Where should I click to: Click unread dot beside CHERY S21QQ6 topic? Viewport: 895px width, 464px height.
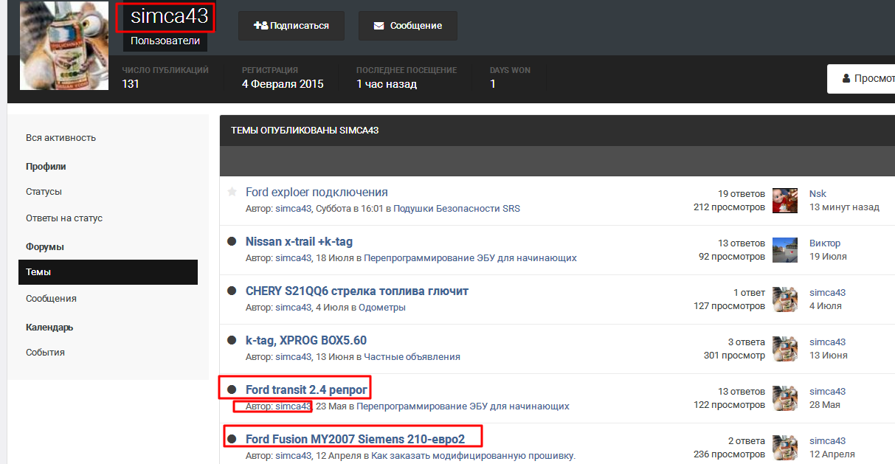tap(232, 291)
